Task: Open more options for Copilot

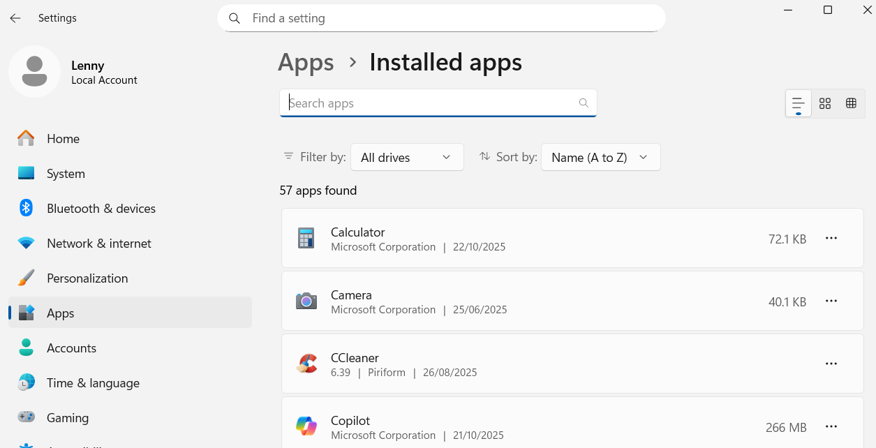Action: [831, 427]
